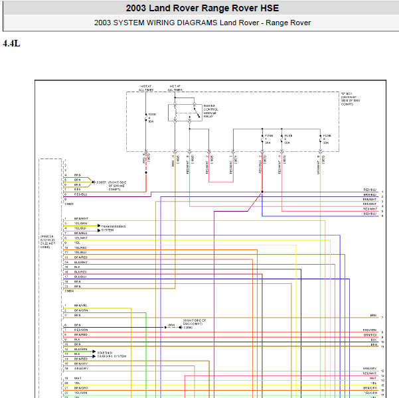Screen dimensions: 399x398
Task: Click the arrowhead on the BLK/GRN starting wire
Action: tap(94, 352)
